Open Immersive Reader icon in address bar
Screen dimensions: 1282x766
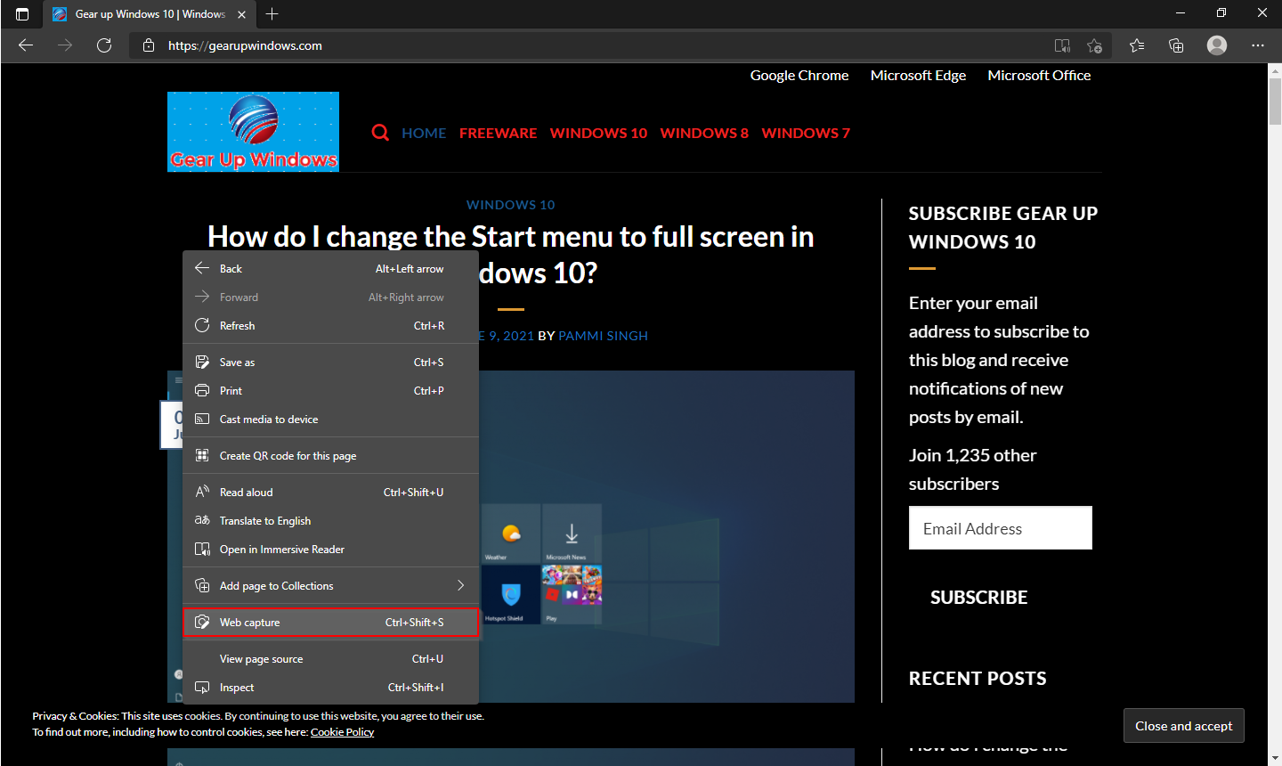[1062, 45]
